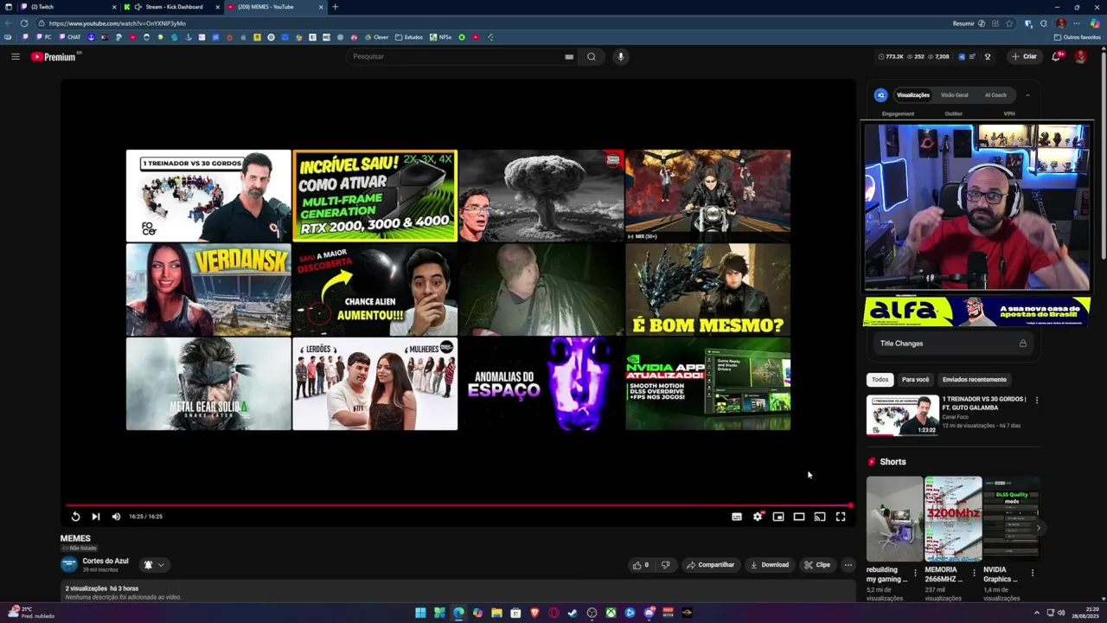
Task: Open the rebuilding my gaming Short
Action: (x=894, y=518)
